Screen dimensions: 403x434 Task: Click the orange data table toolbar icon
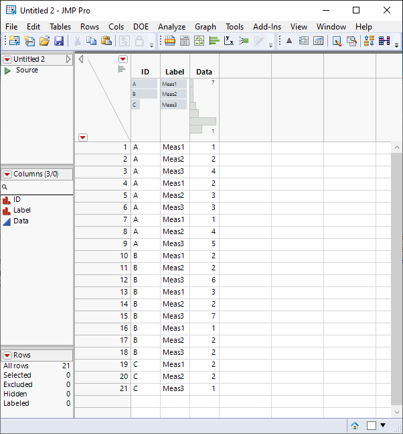(x=170, y=41)
